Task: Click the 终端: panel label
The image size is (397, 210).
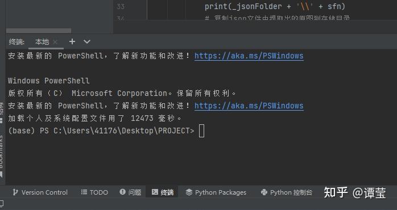Action: [x=16, y=42]
